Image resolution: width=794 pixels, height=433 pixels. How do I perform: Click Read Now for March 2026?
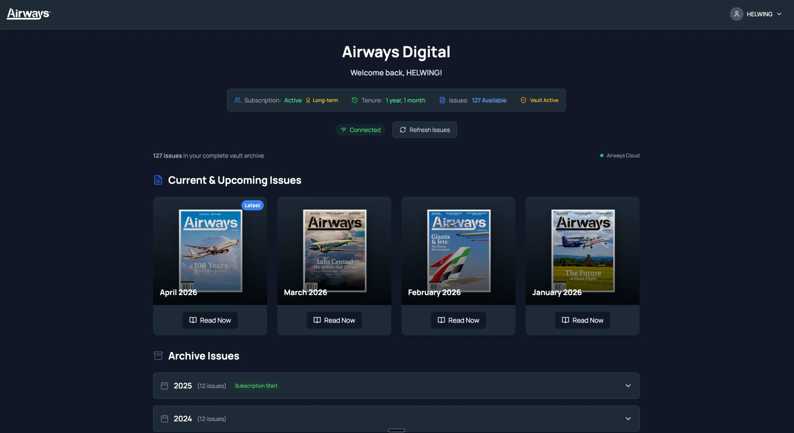[x=334, y=320]
